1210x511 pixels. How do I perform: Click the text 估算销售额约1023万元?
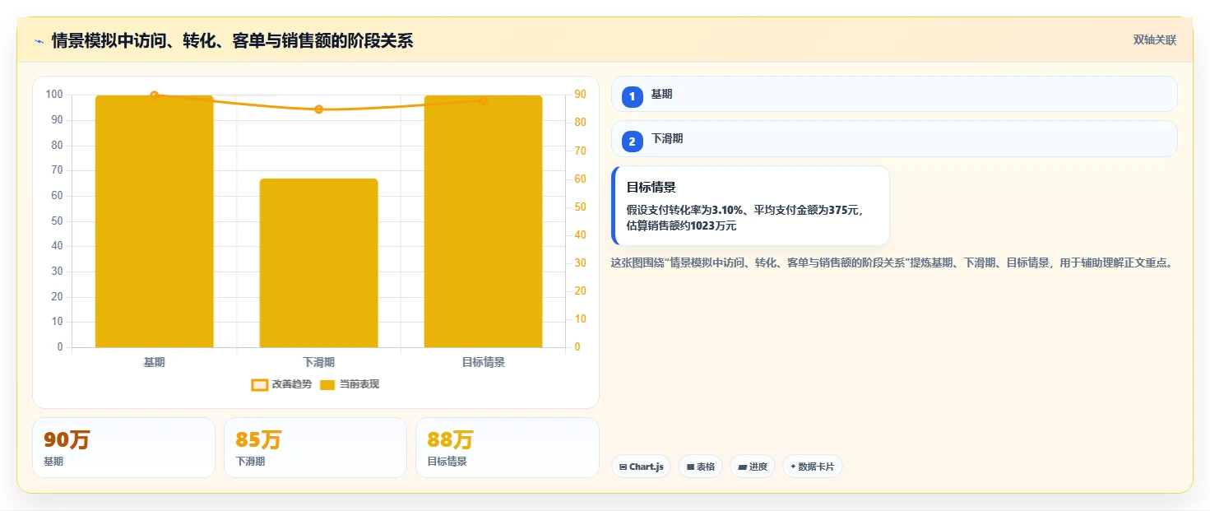pyautogui.click(x=682, y=225)
